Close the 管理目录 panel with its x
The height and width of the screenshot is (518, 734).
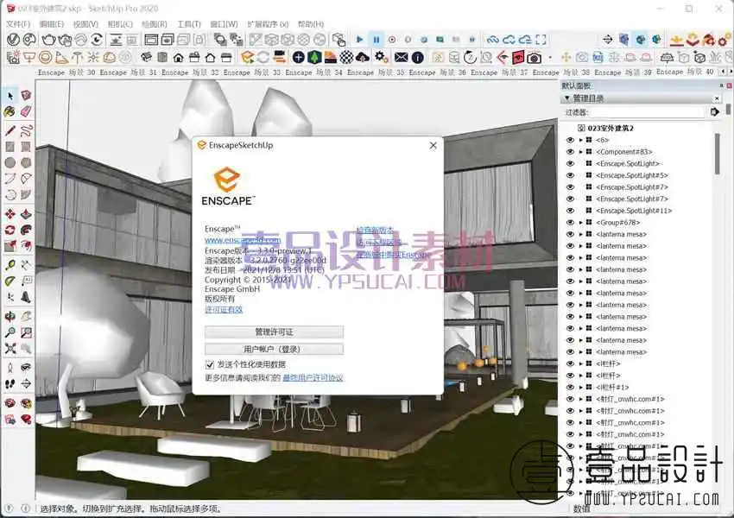tap(717, 98)
